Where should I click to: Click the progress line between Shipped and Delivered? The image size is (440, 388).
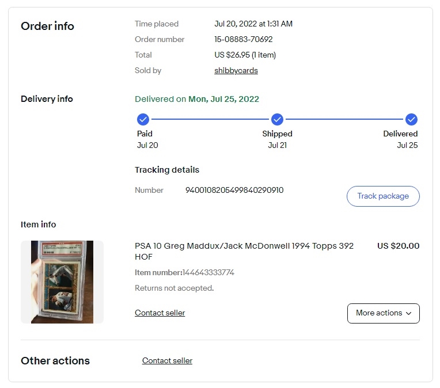(x=344, y=119)
